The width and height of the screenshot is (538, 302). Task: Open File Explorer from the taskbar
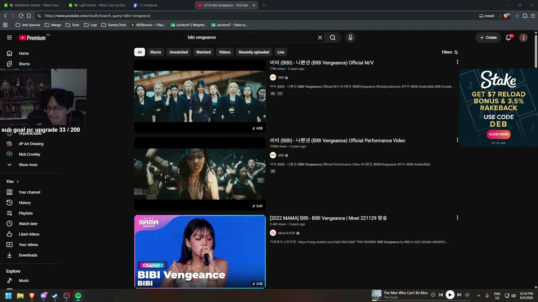coord(20,296)
